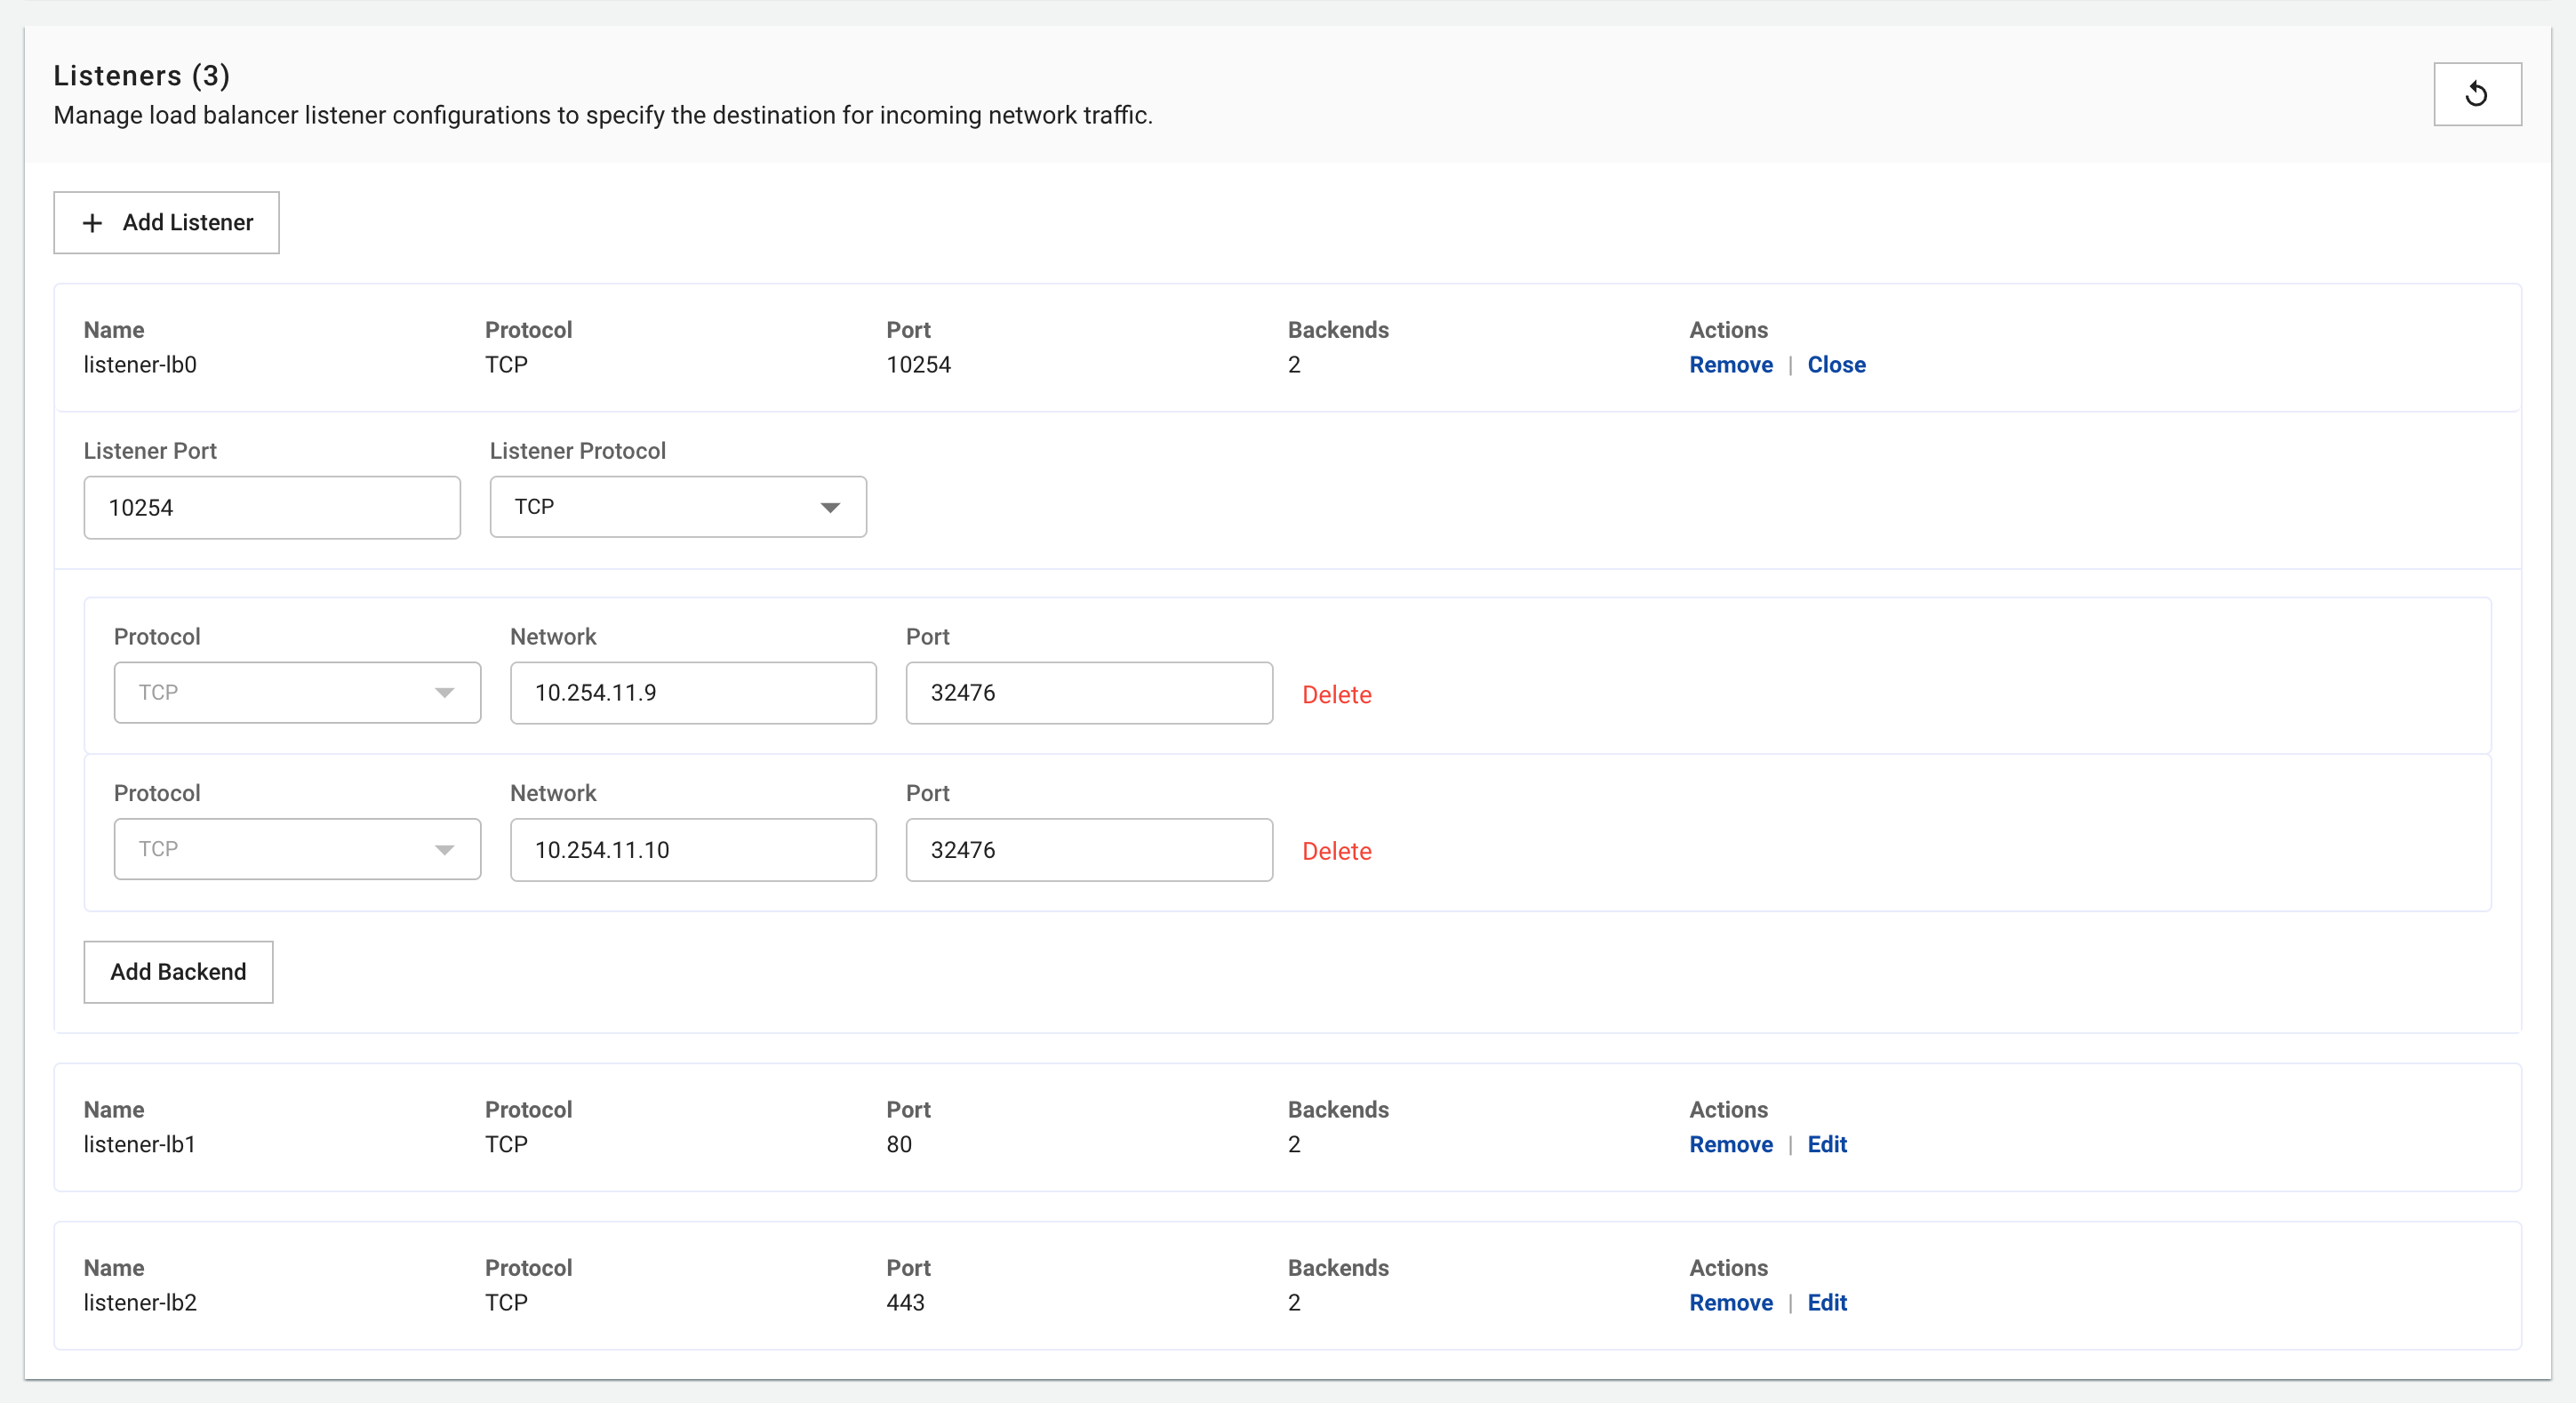Edit listener-lb2

(1826, 1302)
